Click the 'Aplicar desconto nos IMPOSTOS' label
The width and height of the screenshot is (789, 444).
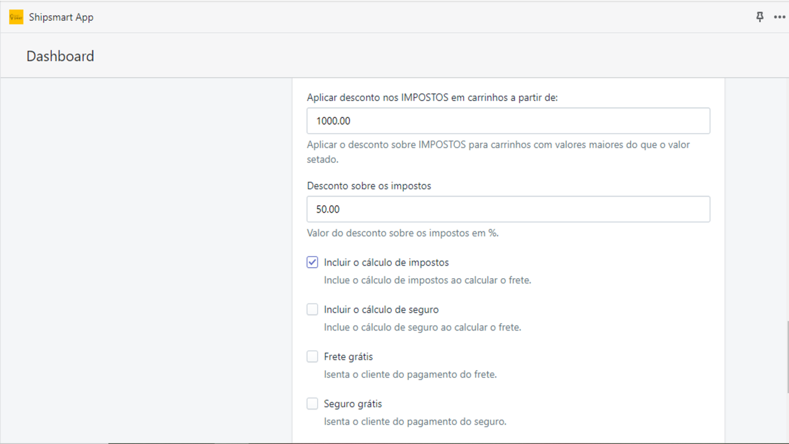[x=432, y=97]
